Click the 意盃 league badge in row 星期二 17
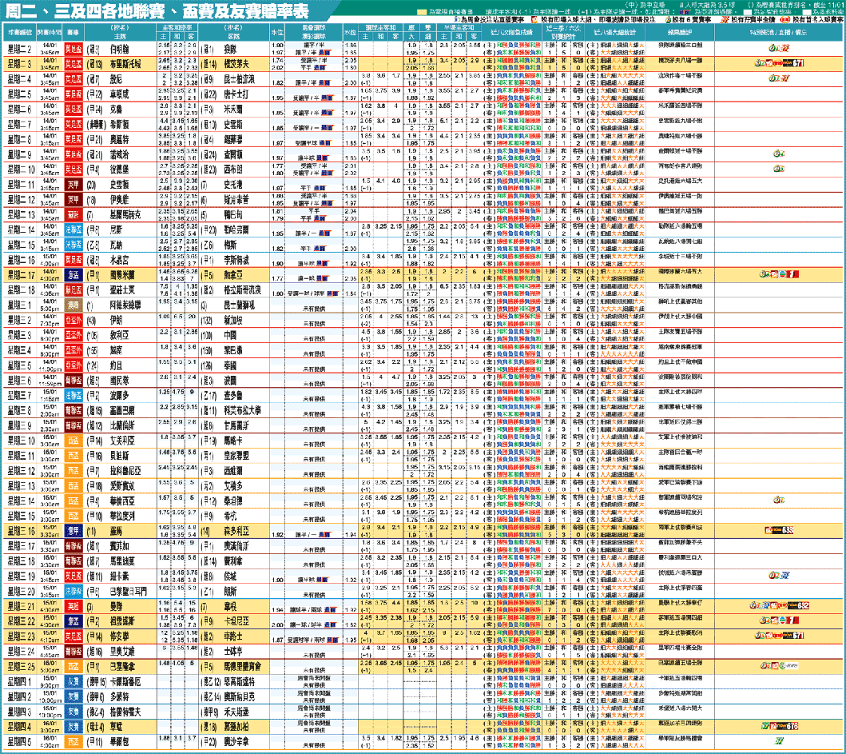Screen dimensions: 846x754 73,275
